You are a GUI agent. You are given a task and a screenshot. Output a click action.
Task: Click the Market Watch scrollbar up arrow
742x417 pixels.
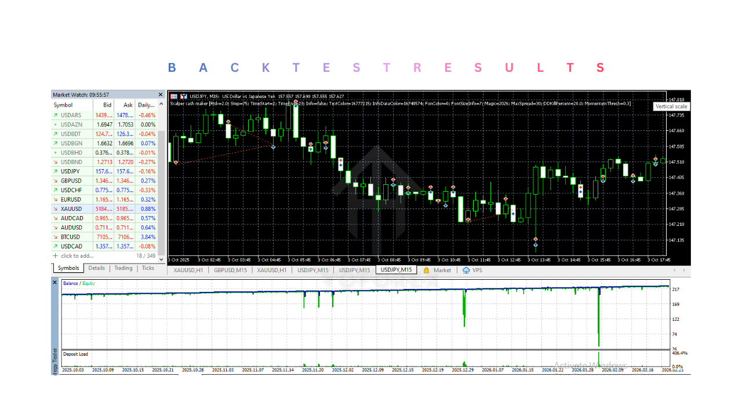[x=161, y=104]
